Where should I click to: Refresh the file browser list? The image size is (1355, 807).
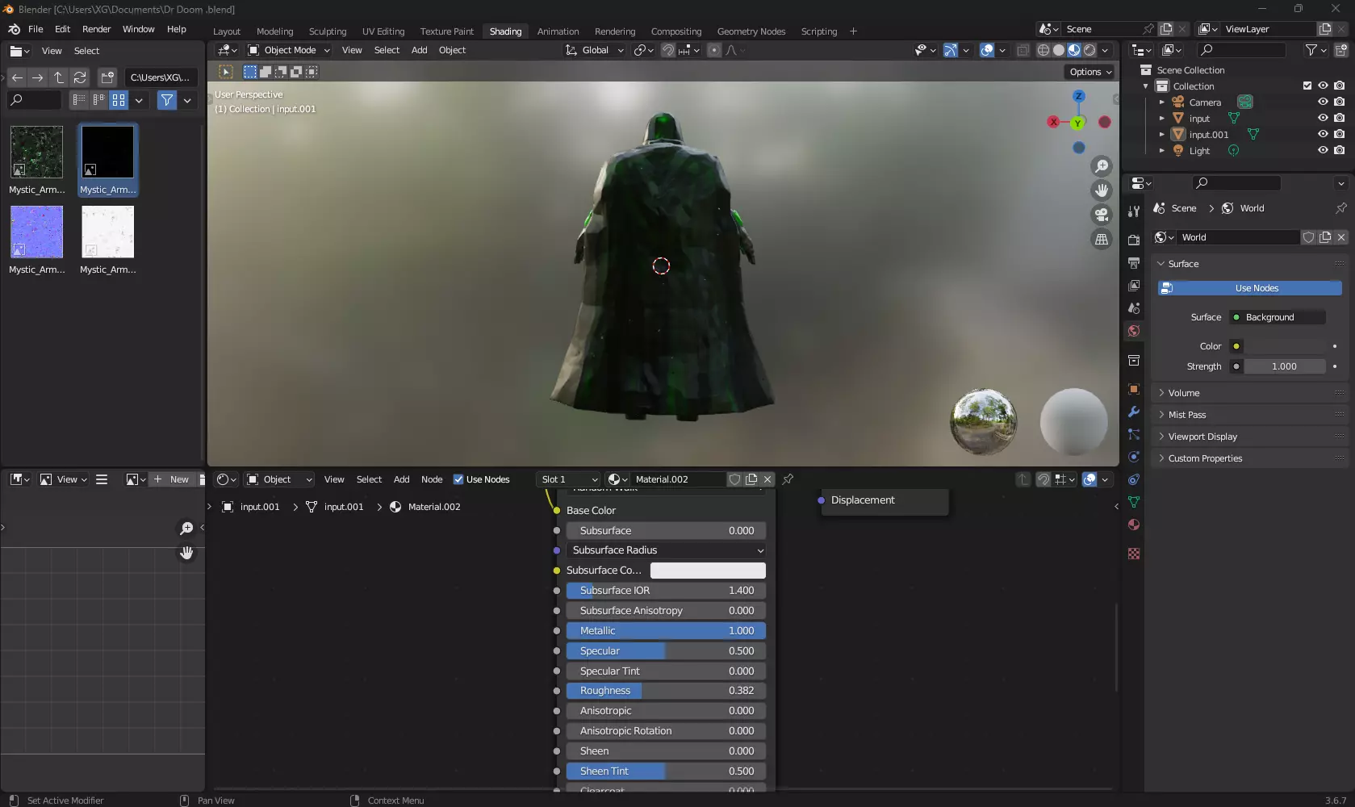pos(80,77)
